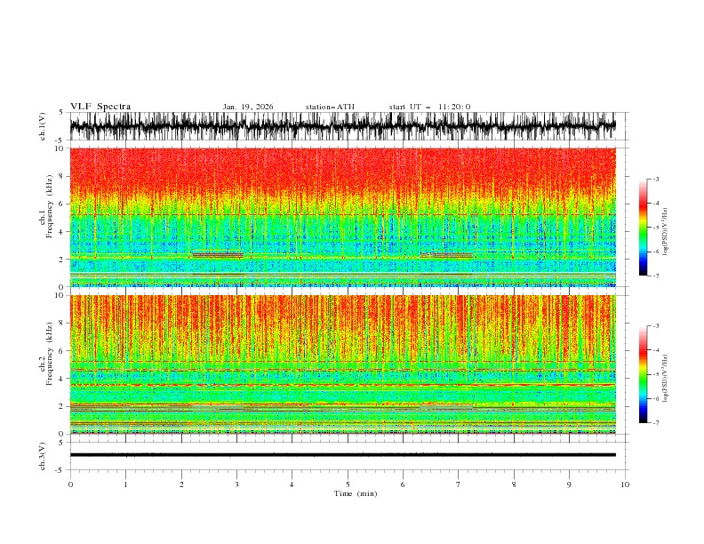704x544 pixels.
Task: Click the time axis tick label "1"
Action: pyautogui.click(x=125, y=484)
